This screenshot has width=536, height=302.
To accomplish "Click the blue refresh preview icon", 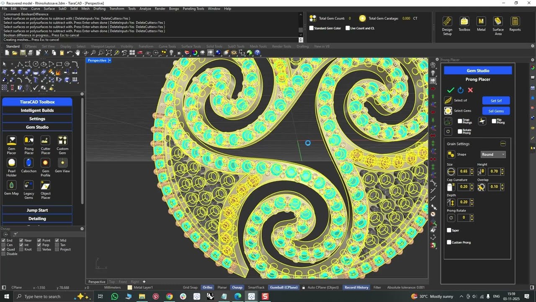I will 461,90.
